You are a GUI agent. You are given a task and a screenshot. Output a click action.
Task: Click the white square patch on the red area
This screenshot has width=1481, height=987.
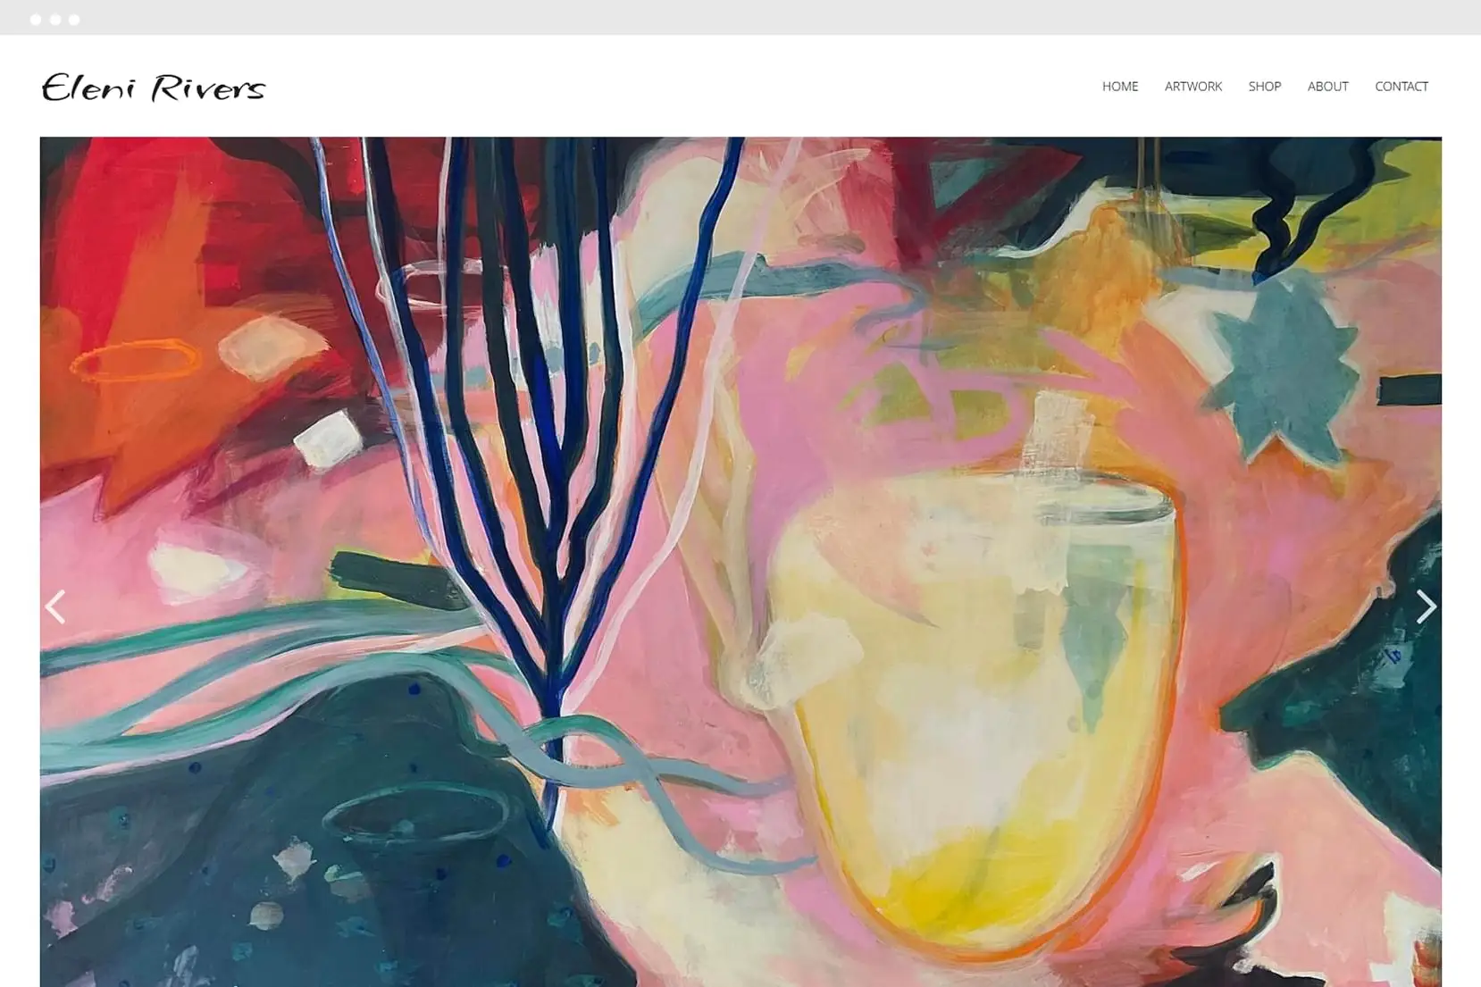coord(327,439)
